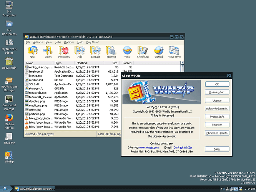Sort by the Name column header
Screen dimensions: 256x192
tap(39, 63)
